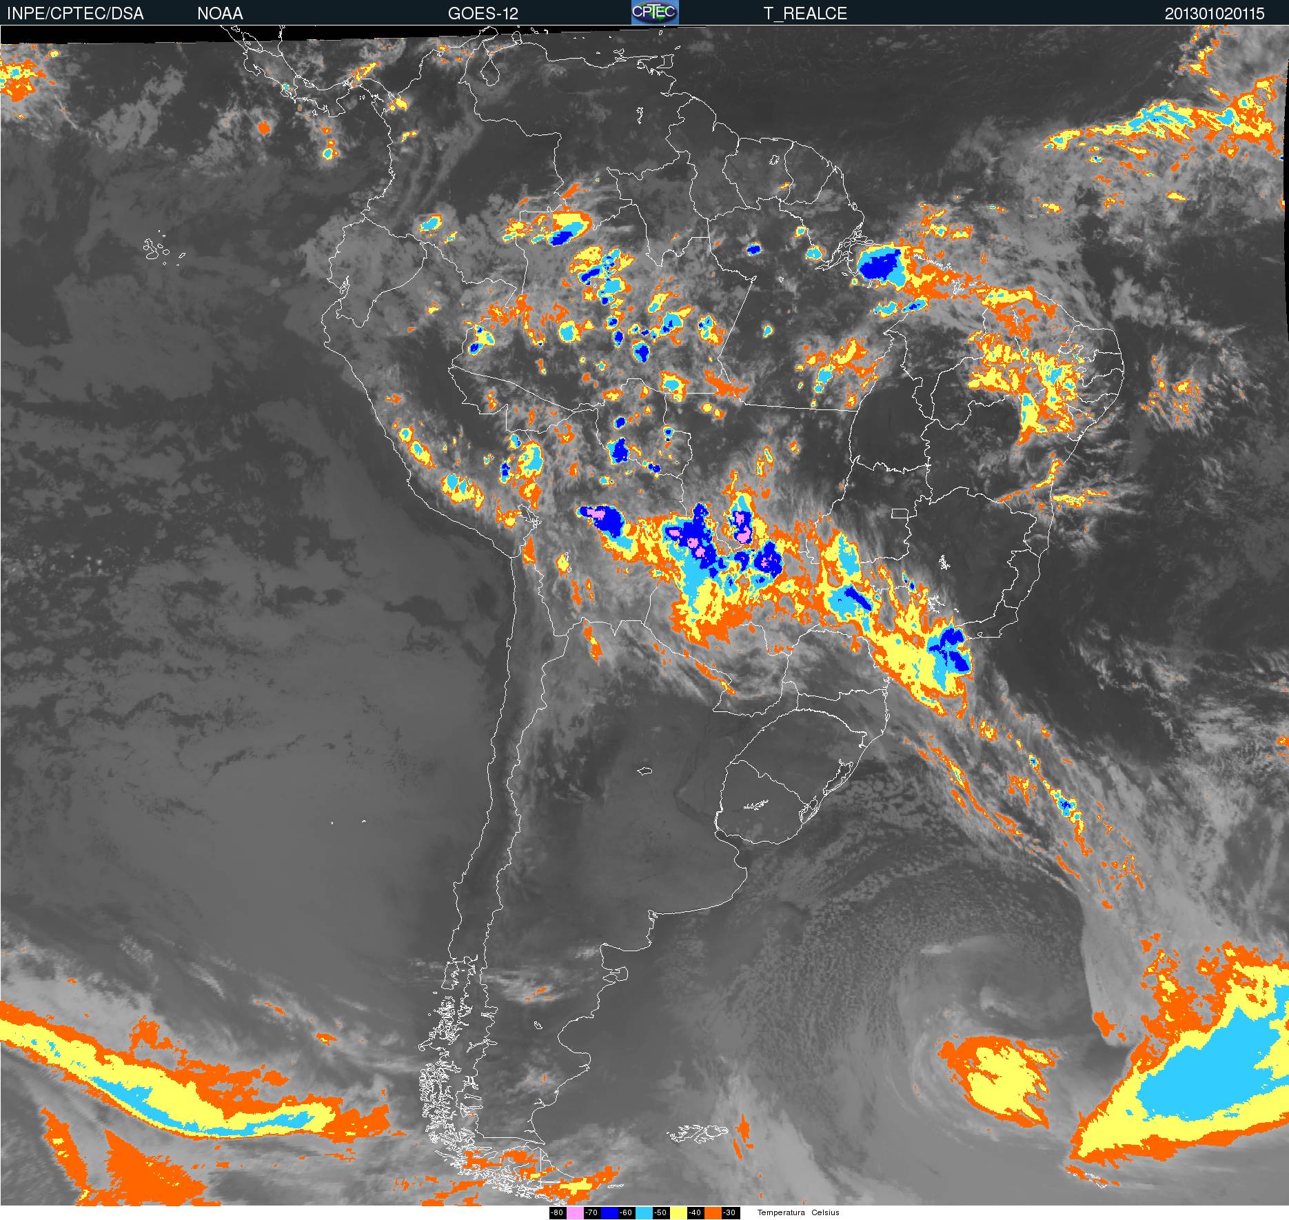
Task: Select the orange legend color swatch
Action: pyautogui.click(x=713, y=1213)
